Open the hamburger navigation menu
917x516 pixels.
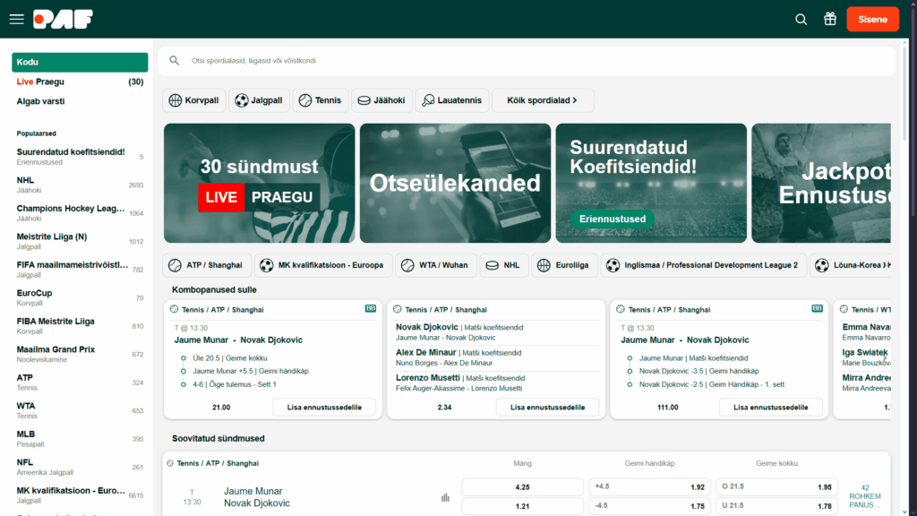[x=17, y=18]
